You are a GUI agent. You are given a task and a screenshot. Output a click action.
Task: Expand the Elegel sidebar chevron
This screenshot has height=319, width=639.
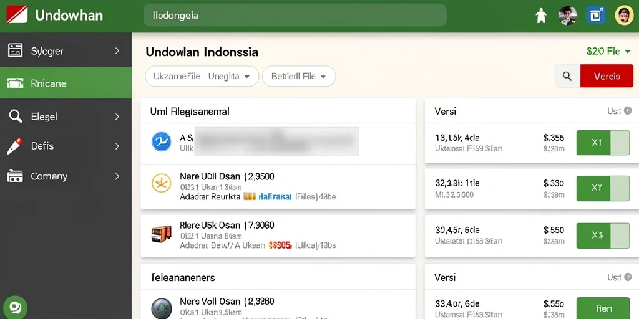pos(117,117)
